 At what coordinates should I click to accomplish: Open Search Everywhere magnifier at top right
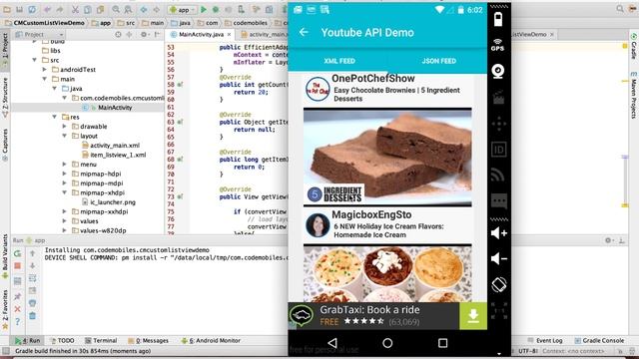pos(620,9)
